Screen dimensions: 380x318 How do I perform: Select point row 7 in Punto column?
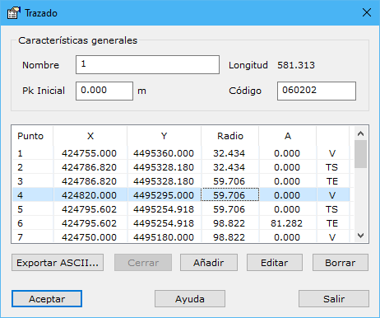20,237
